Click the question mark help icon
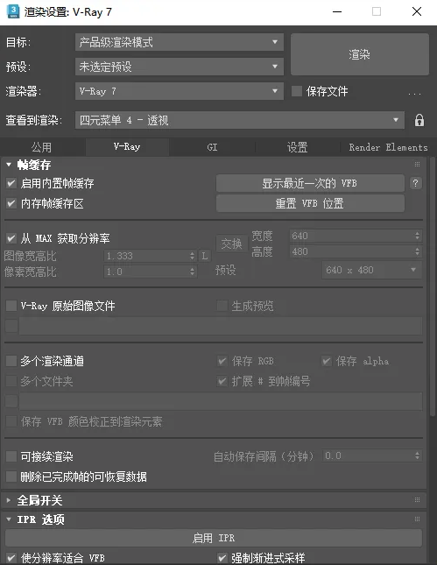Image resolution: width=437 pixels, height=565 pixels. (x=415, y=183)
